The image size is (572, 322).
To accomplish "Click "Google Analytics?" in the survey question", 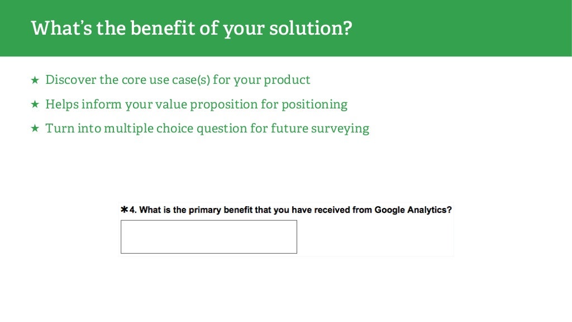I will [x=413, y=210].
